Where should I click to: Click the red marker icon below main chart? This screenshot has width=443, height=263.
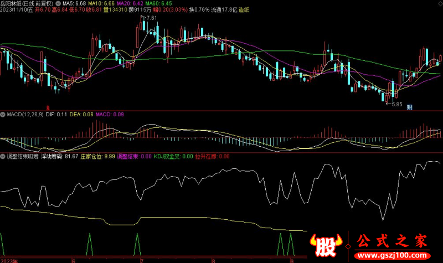click(47, 107)
